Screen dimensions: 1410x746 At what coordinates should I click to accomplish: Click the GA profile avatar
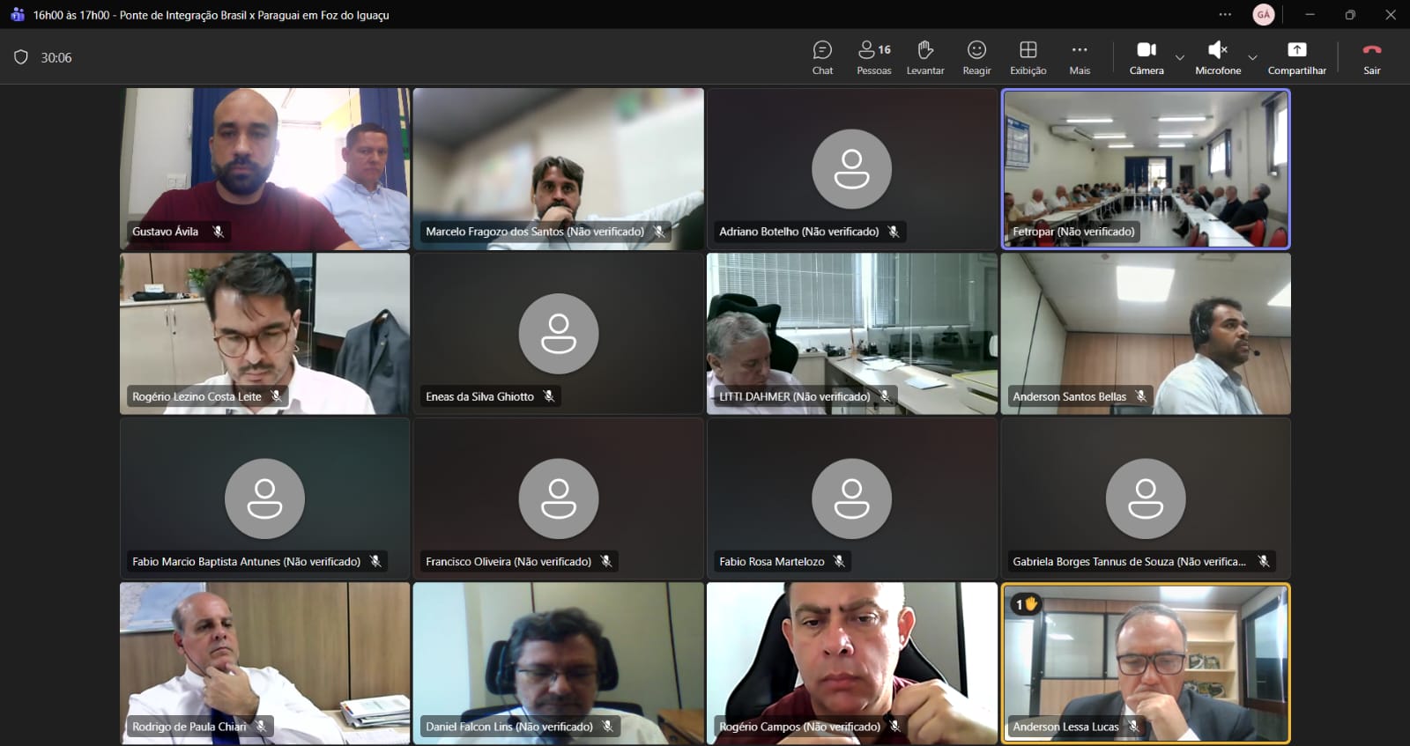click(x=1263, y=15)
